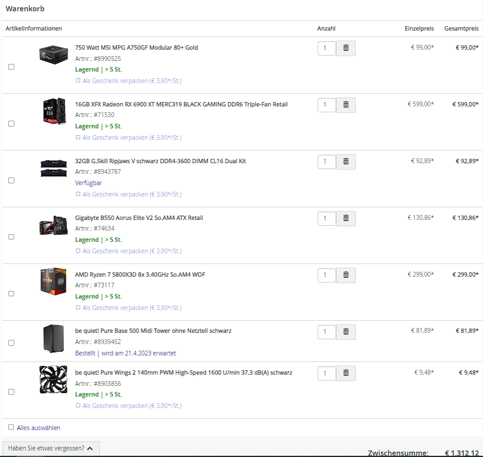Click the AMD Ryzen box thumbnail
Screen dimensions: 483x457
pos(53,281)
